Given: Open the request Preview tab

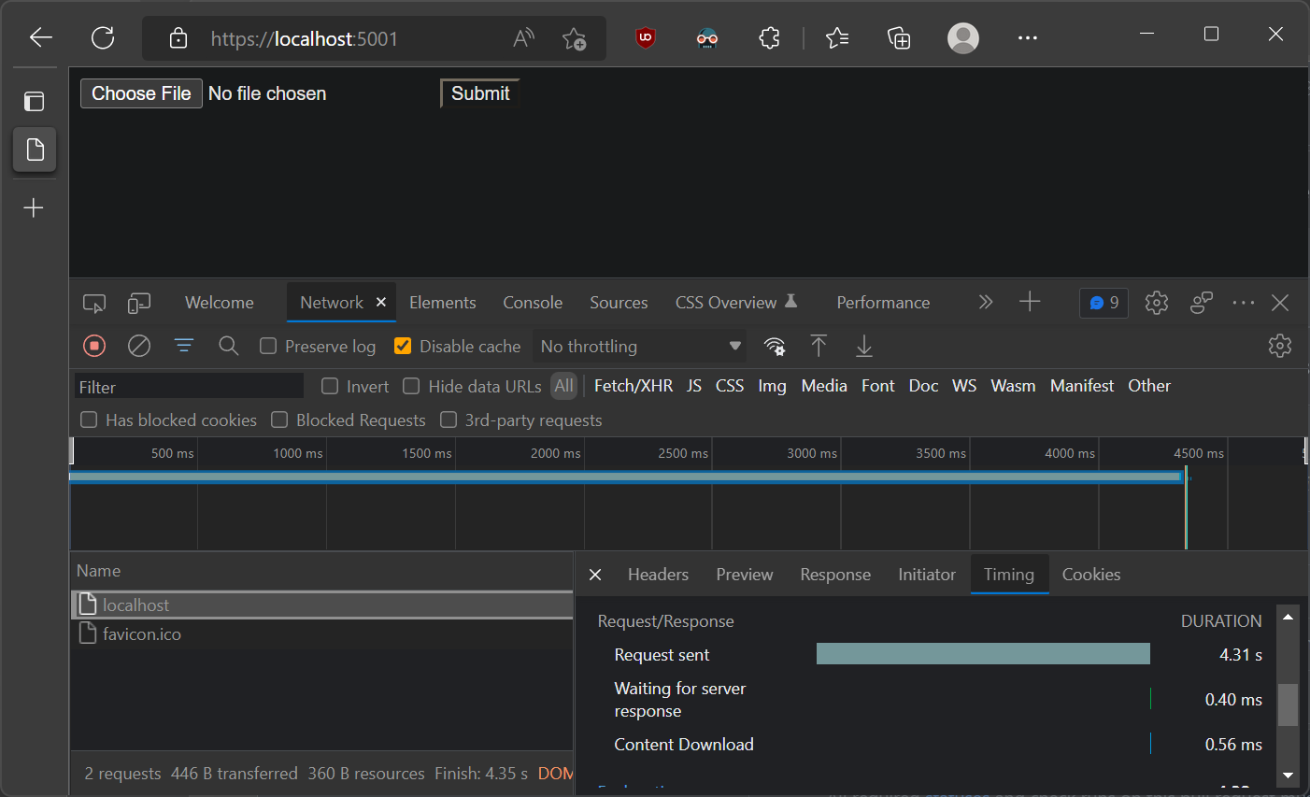Looking at the screenshot, I should (x=745, y=575).
